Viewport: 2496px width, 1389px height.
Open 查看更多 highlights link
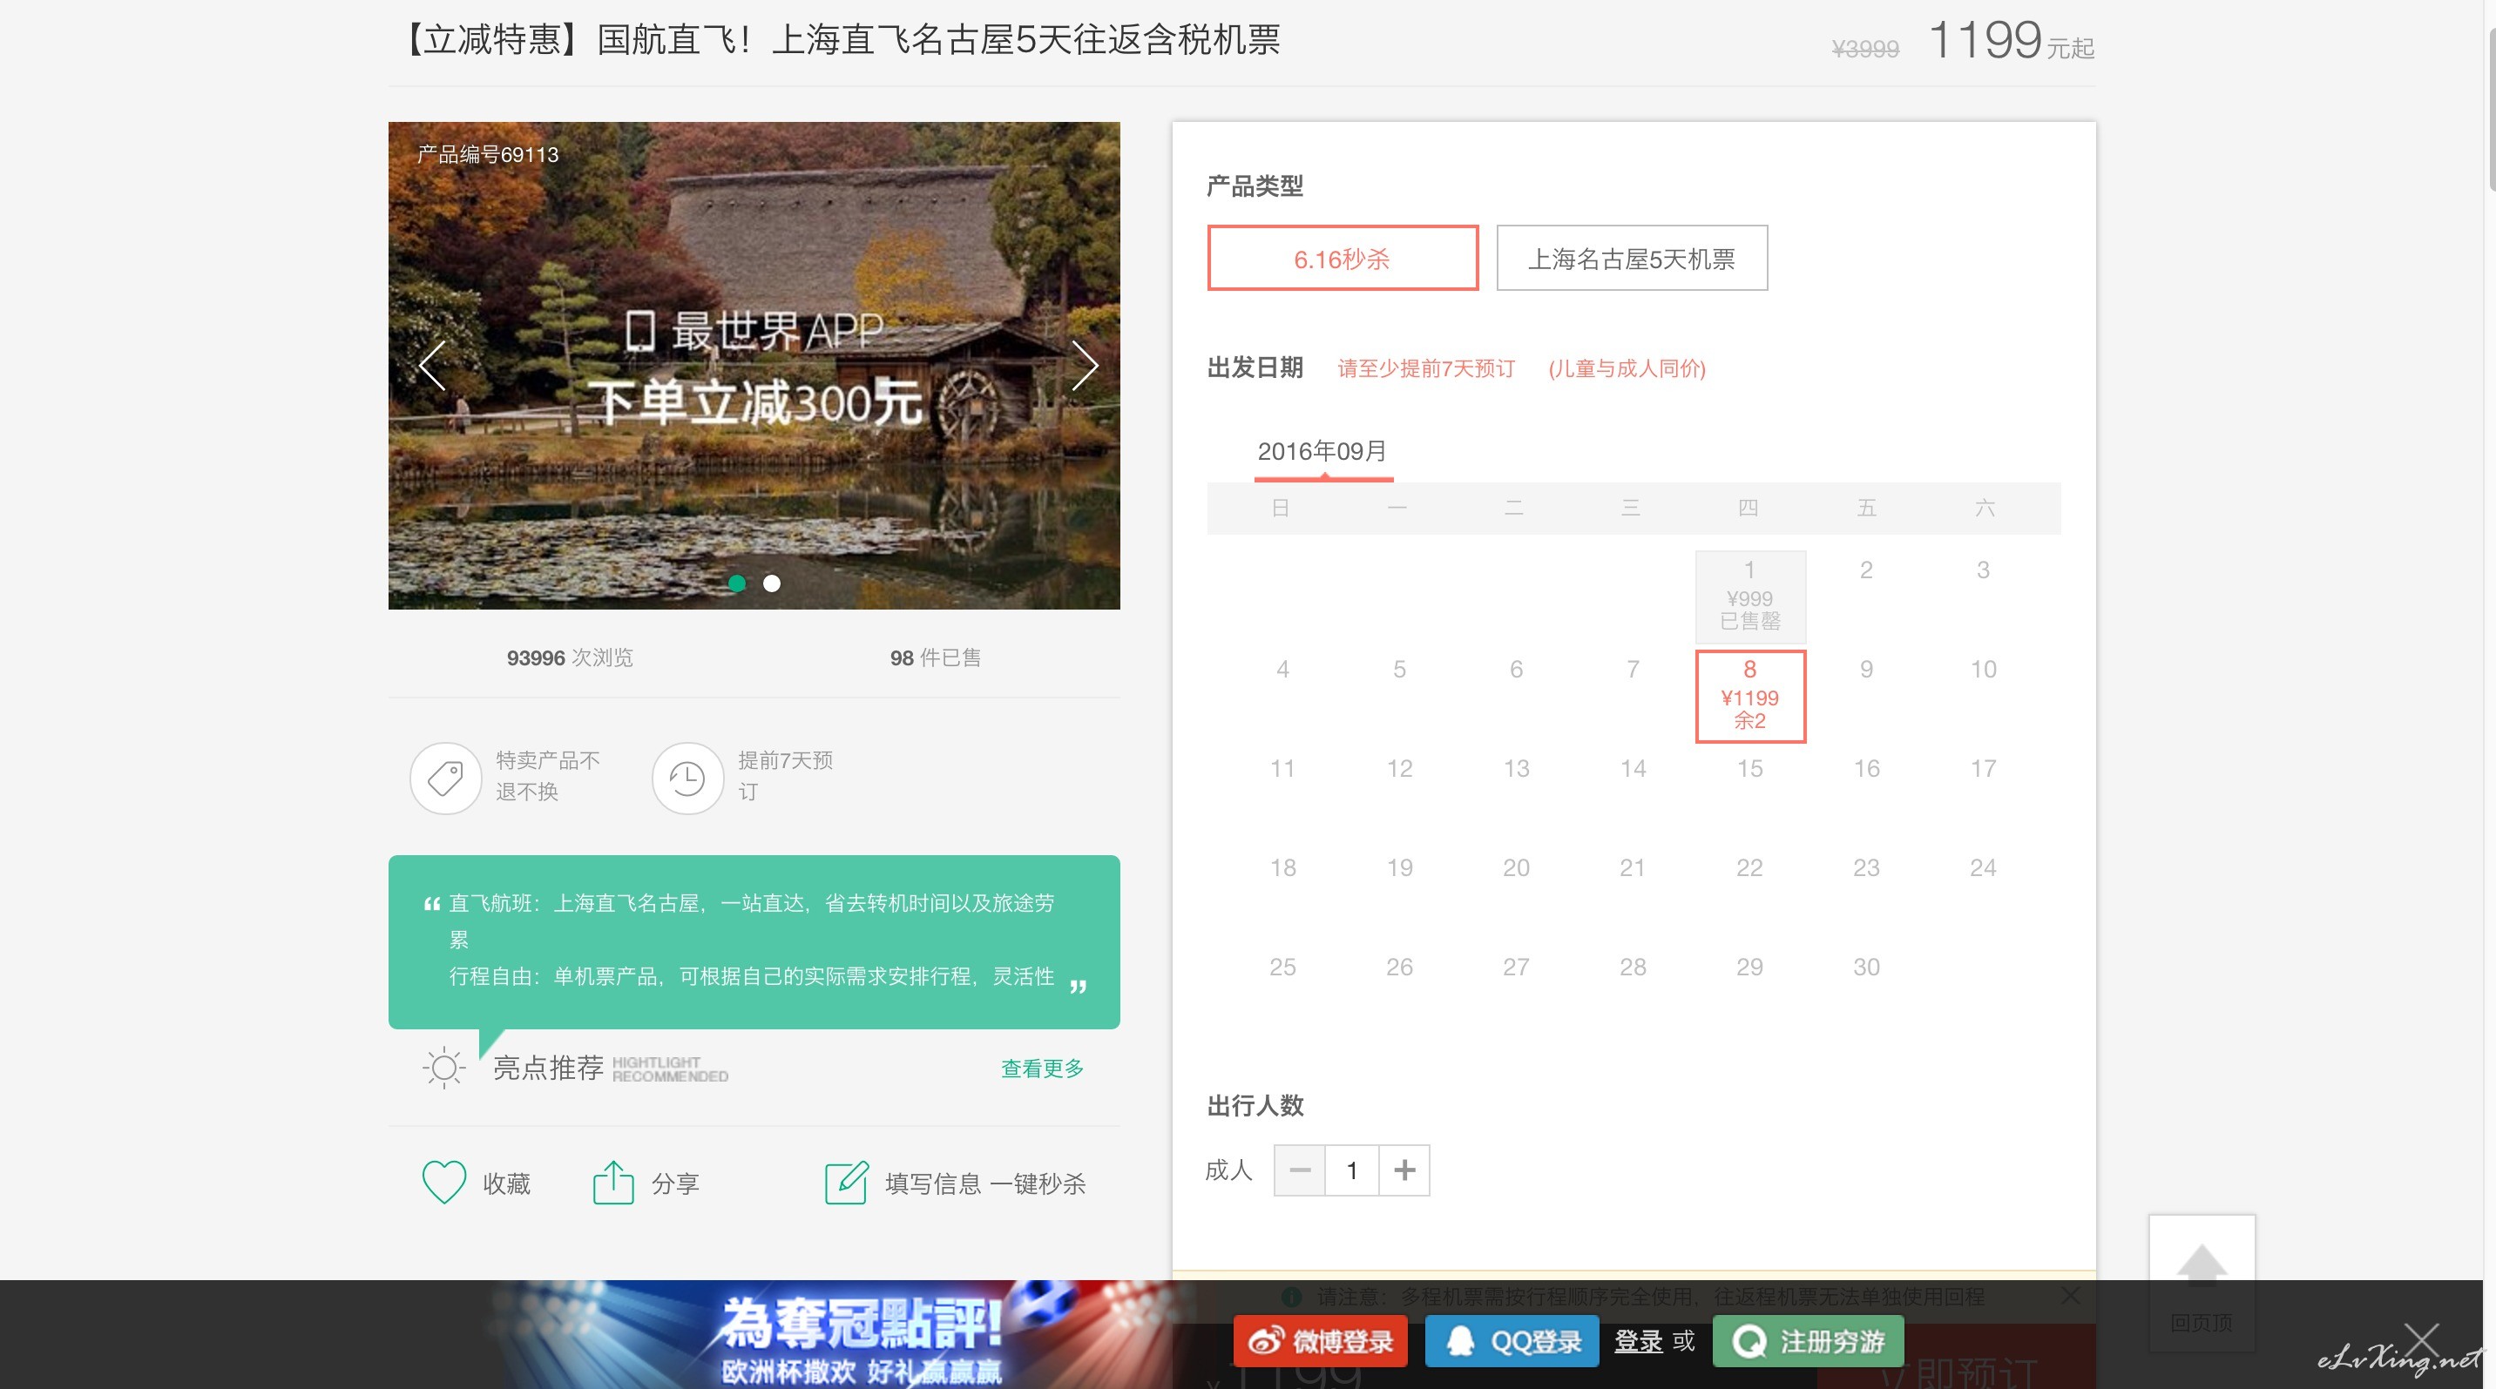1042,1068
